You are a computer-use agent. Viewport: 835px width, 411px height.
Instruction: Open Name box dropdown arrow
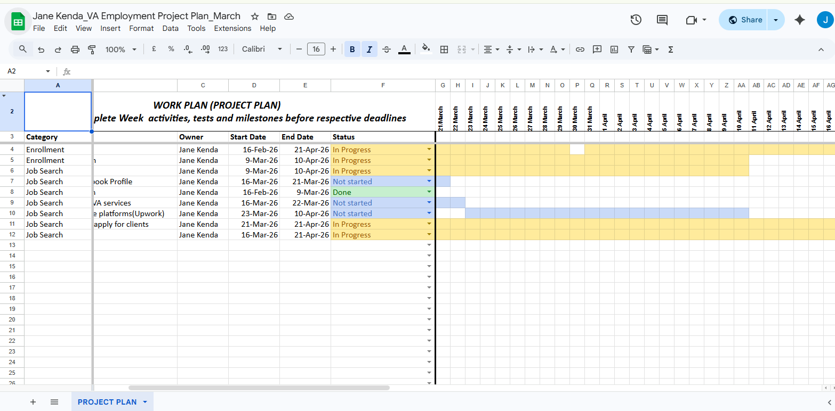point(48,71)
